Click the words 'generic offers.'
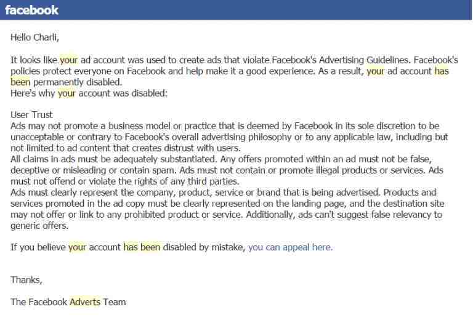Viewport: 473px width, 318px height. pos(39,226)
